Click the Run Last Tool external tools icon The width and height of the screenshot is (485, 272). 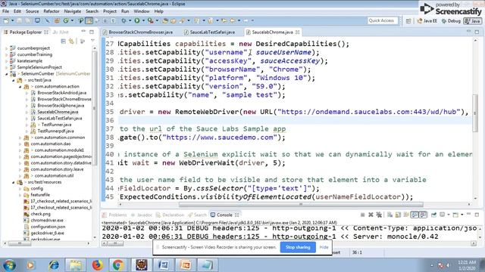click(x=150, y=20)
